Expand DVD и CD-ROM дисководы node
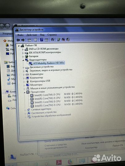The height and width of the screenshot is (166, 125). [23, 49]
